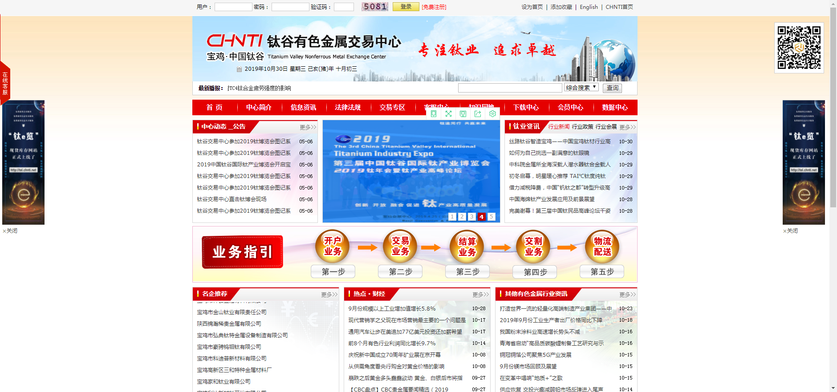Click 更多>> in 热点·财经 panel

coord(481,295)
